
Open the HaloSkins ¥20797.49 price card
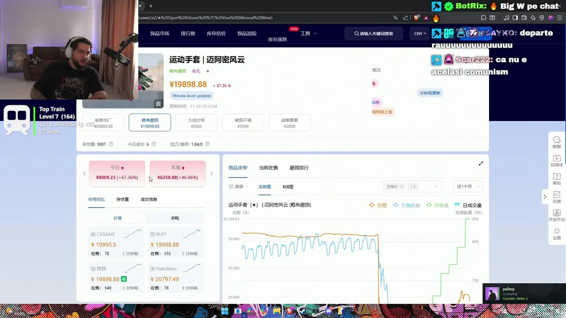tap(176, 277)
